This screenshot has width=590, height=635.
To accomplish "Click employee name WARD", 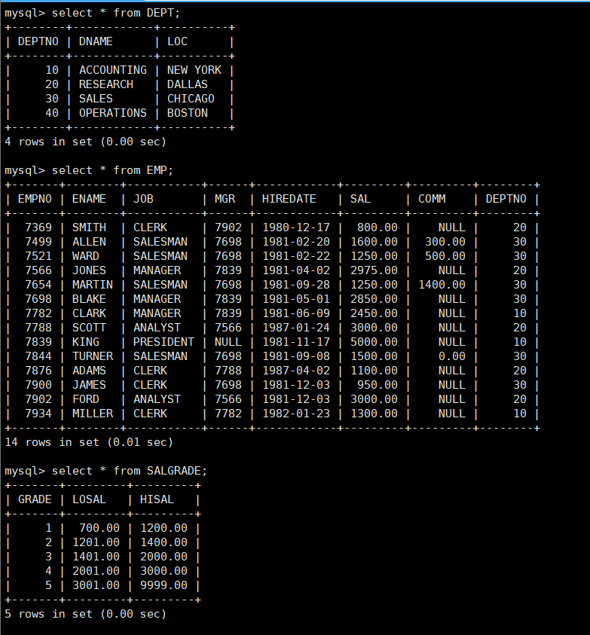I will 85,256.
